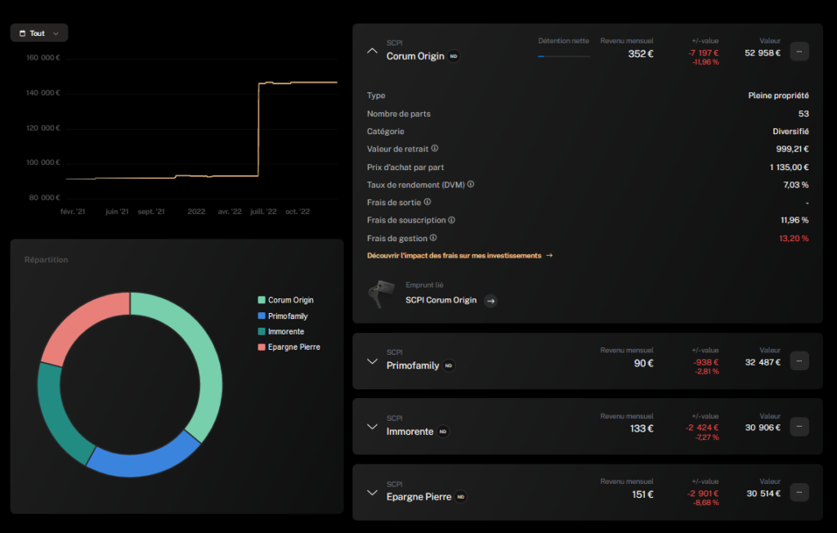The width and height of the screenshot is (837, 533).
Task: Click the Diversifié category value
Action: [x=790, y=132]
